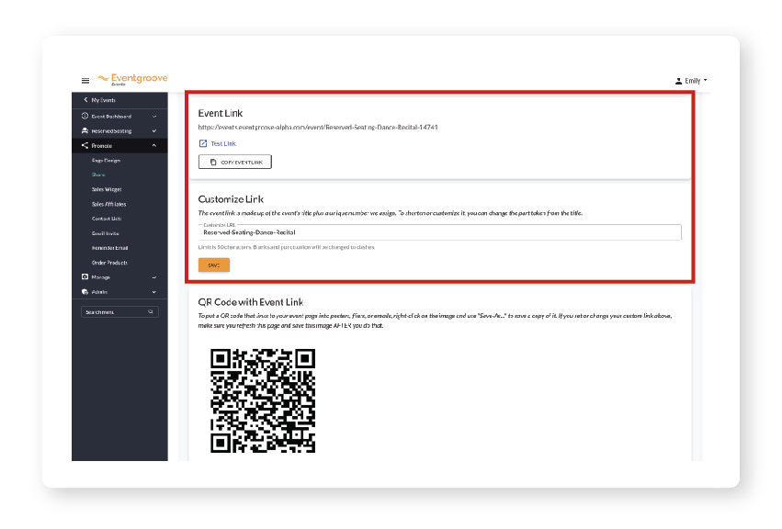
Task: Focus the Customize URL input field
Action: (x=440, y=232)
